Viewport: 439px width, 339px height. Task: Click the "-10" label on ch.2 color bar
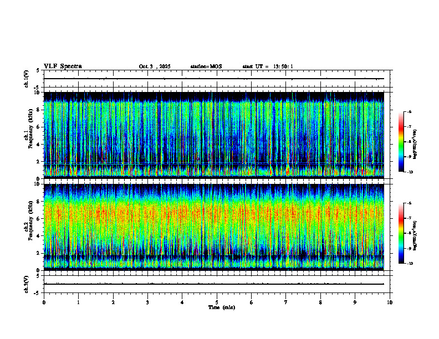[x=410, y=264]
